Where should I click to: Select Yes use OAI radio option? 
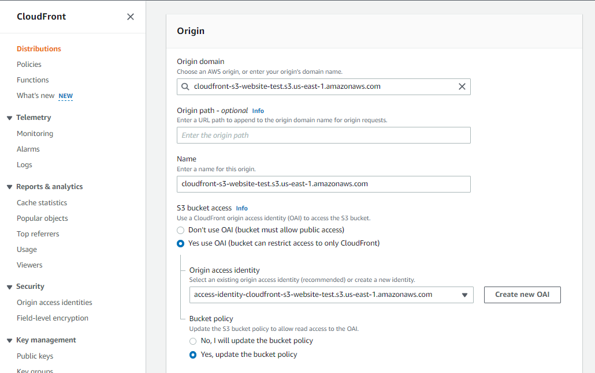181,243
